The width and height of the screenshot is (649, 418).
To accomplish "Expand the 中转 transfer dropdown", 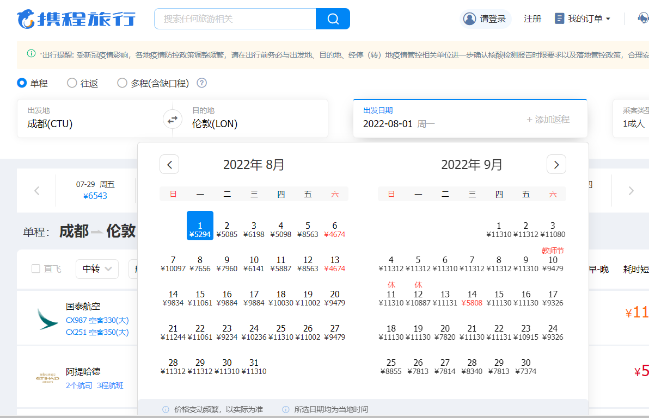I will [97, 269].
